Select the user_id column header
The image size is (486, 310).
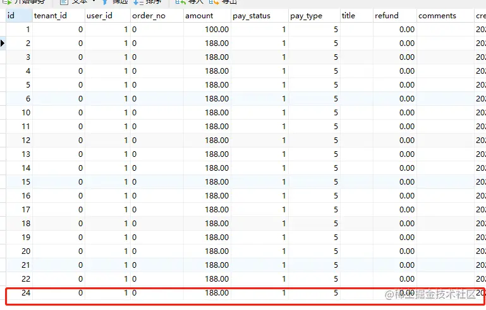107,16
